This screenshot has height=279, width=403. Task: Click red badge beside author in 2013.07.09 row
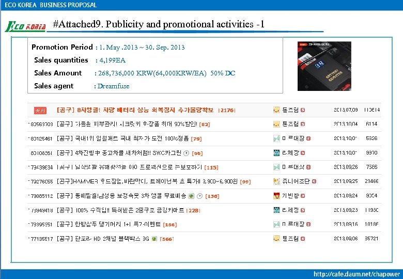coord(303,110)
